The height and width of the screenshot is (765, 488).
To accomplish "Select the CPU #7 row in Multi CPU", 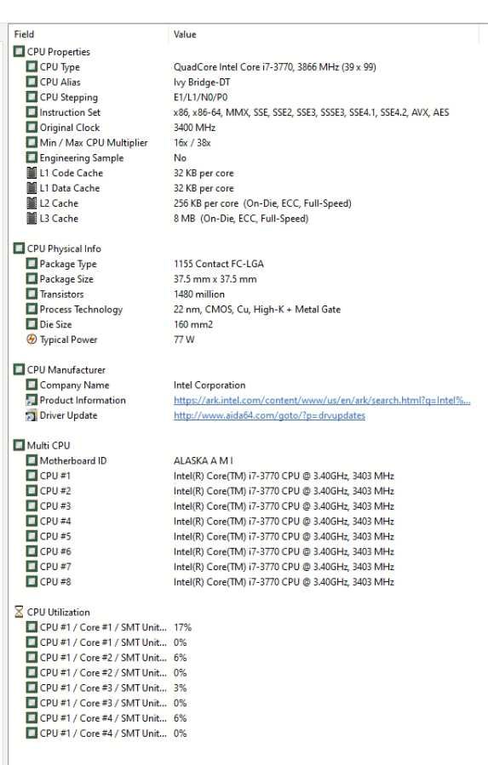I will (210, 566).
